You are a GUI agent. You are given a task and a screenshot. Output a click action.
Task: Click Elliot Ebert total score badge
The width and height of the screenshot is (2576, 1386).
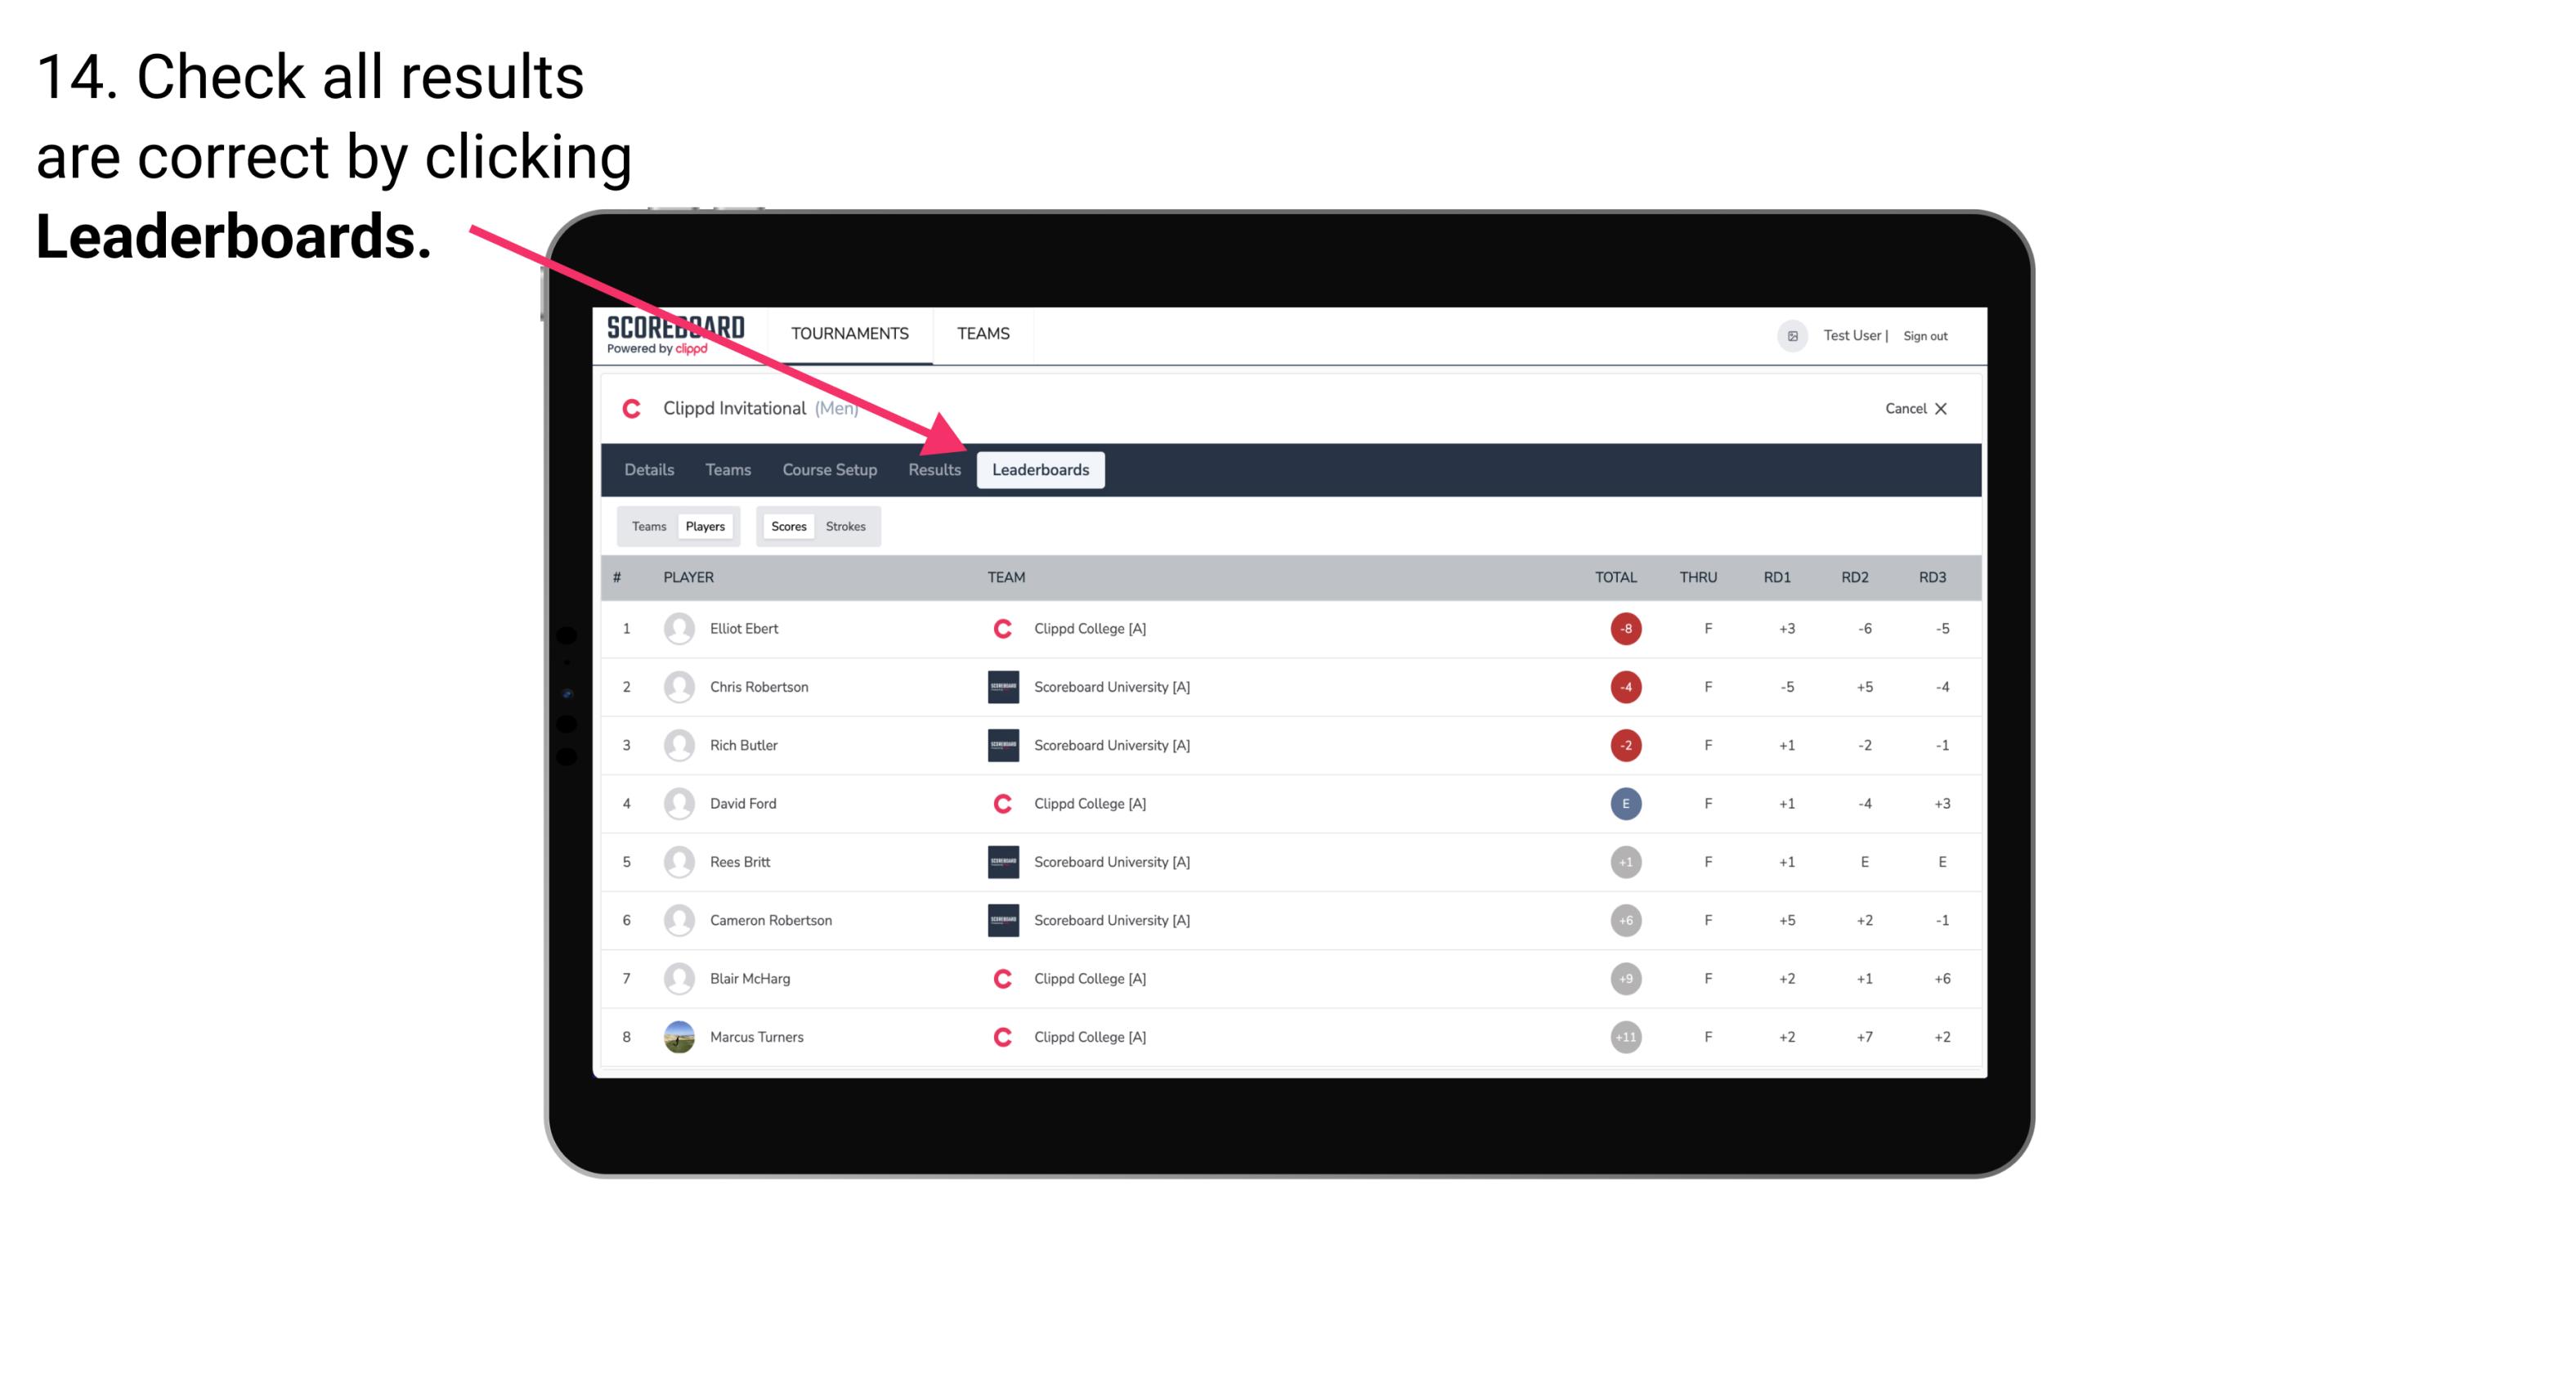1623,628
